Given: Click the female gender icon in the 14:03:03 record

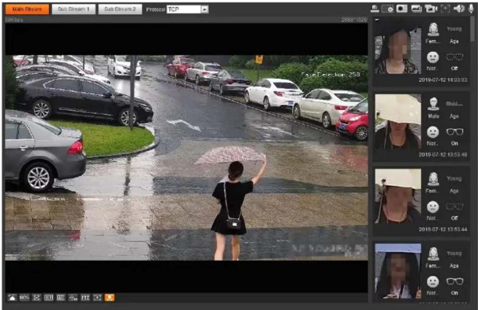Looking at the screenshot, I should click(x=433, y=29).
